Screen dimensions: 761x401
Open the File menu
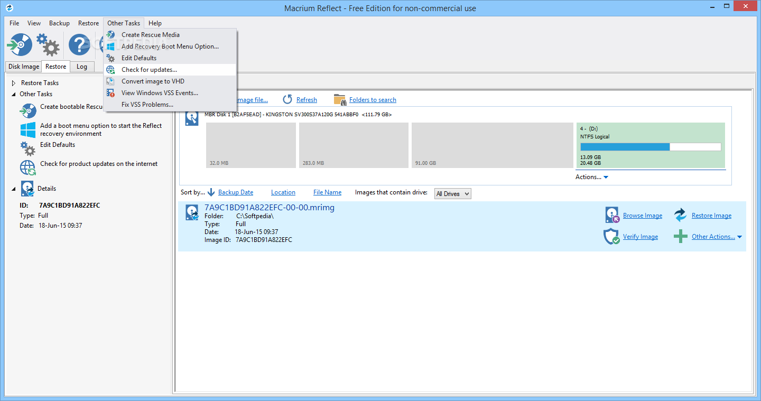point(14,23)
